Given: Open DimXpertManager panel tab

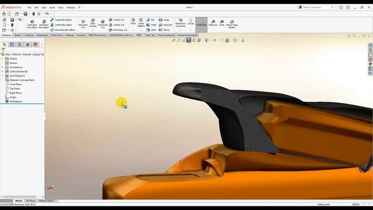Looking at the screenshot, I should (27, 44).
